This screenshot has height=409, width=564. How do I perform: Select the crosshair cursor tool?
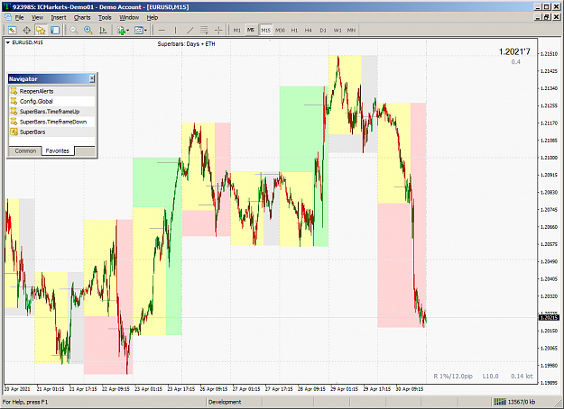click(x=218, y=30)
